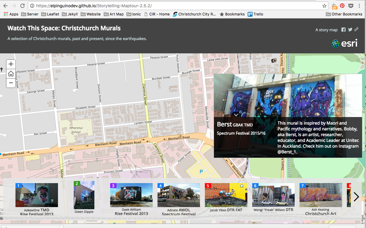Open Chrome's three-dot menu

pyautogui.click(x=359, y=6)
